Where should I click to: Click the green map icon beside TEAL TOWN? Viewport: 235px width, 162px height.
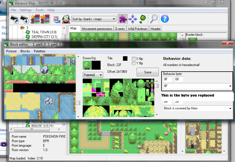coord(28,32)
